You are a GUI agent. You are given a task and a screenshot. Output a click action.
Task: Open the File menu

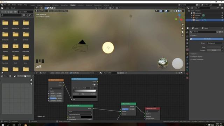[x=5, y=5]
